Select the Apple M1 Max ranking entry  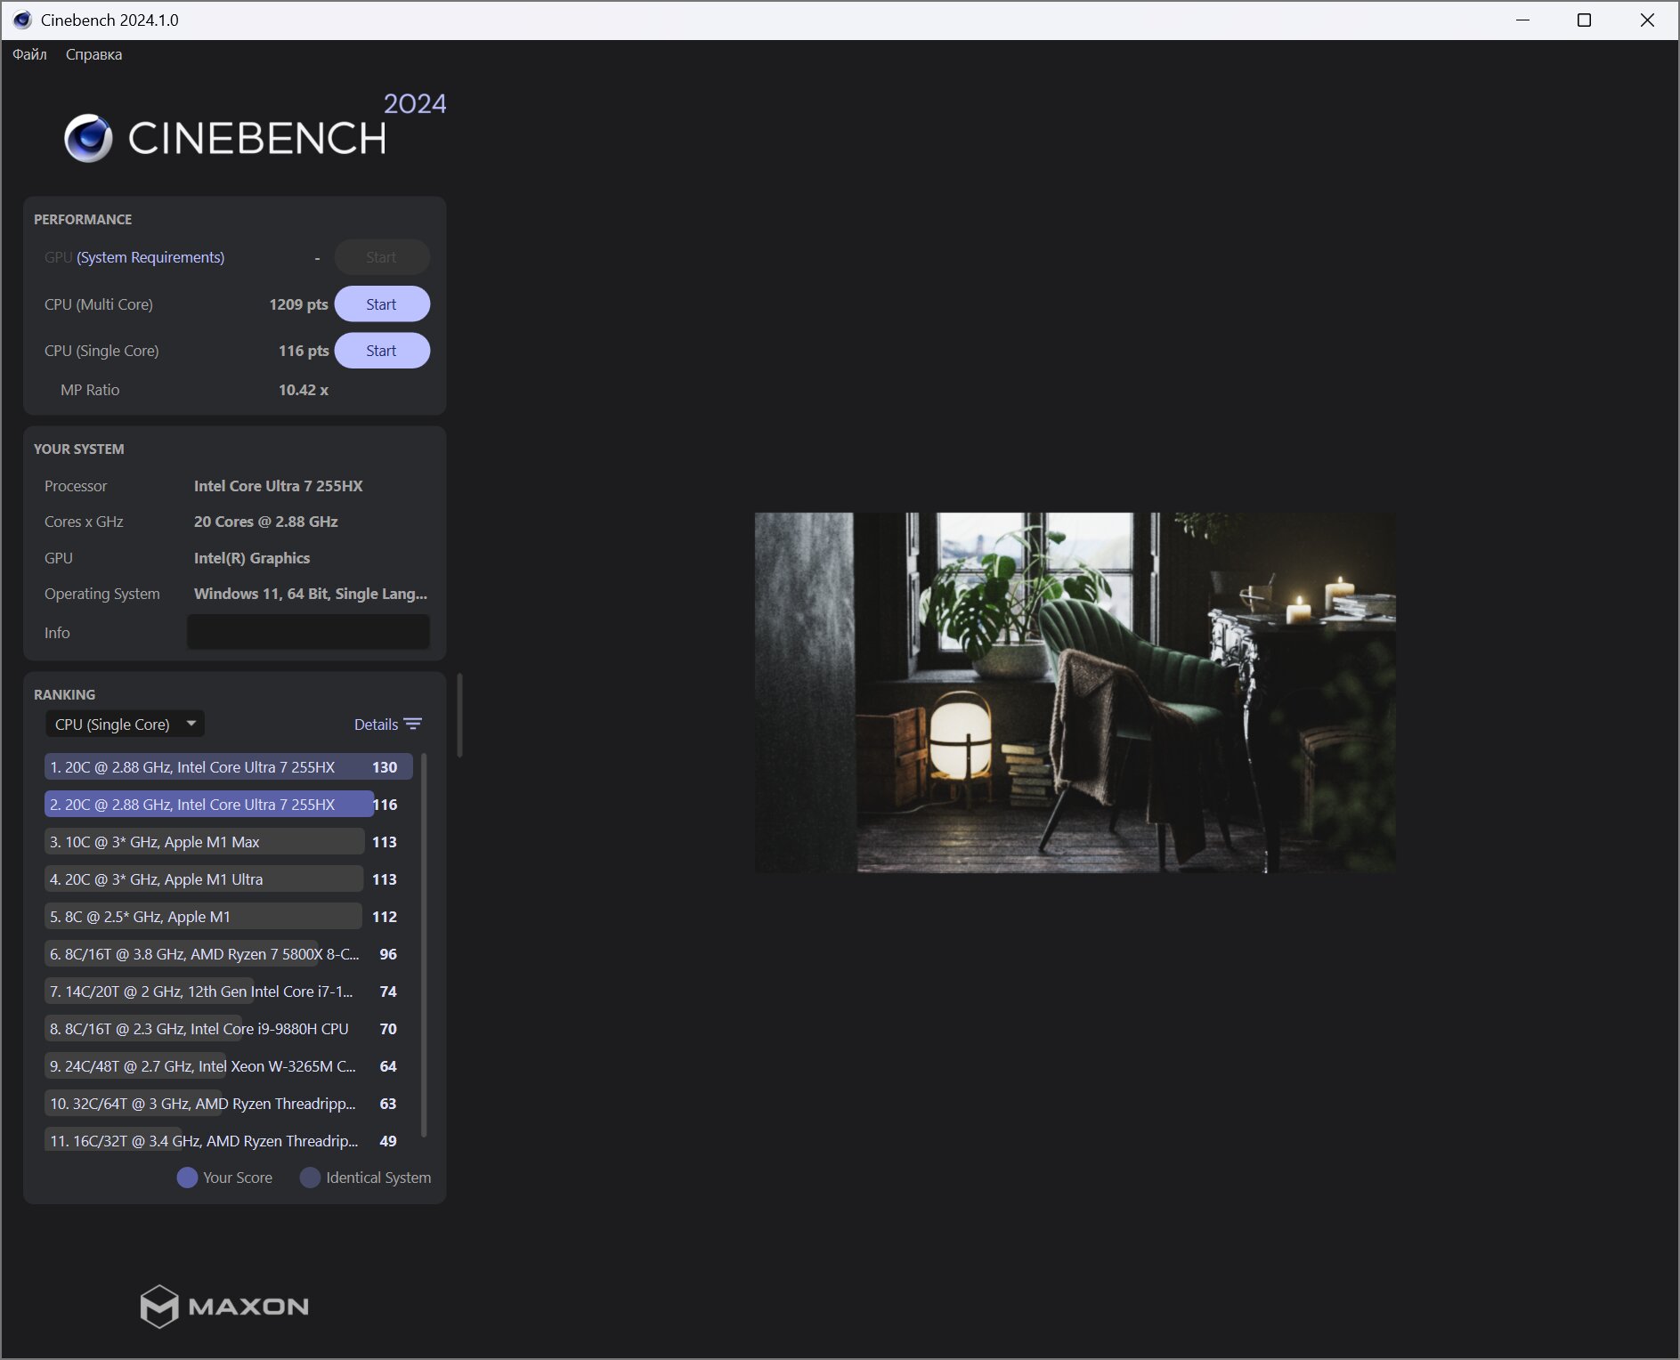coord(205,842)
